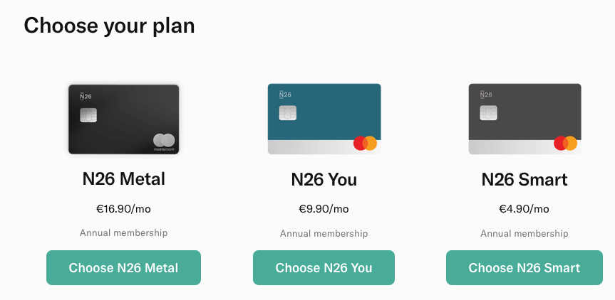Click the Choose your plan heading
The height and width of the screenshot is (300, 615).
109,26
